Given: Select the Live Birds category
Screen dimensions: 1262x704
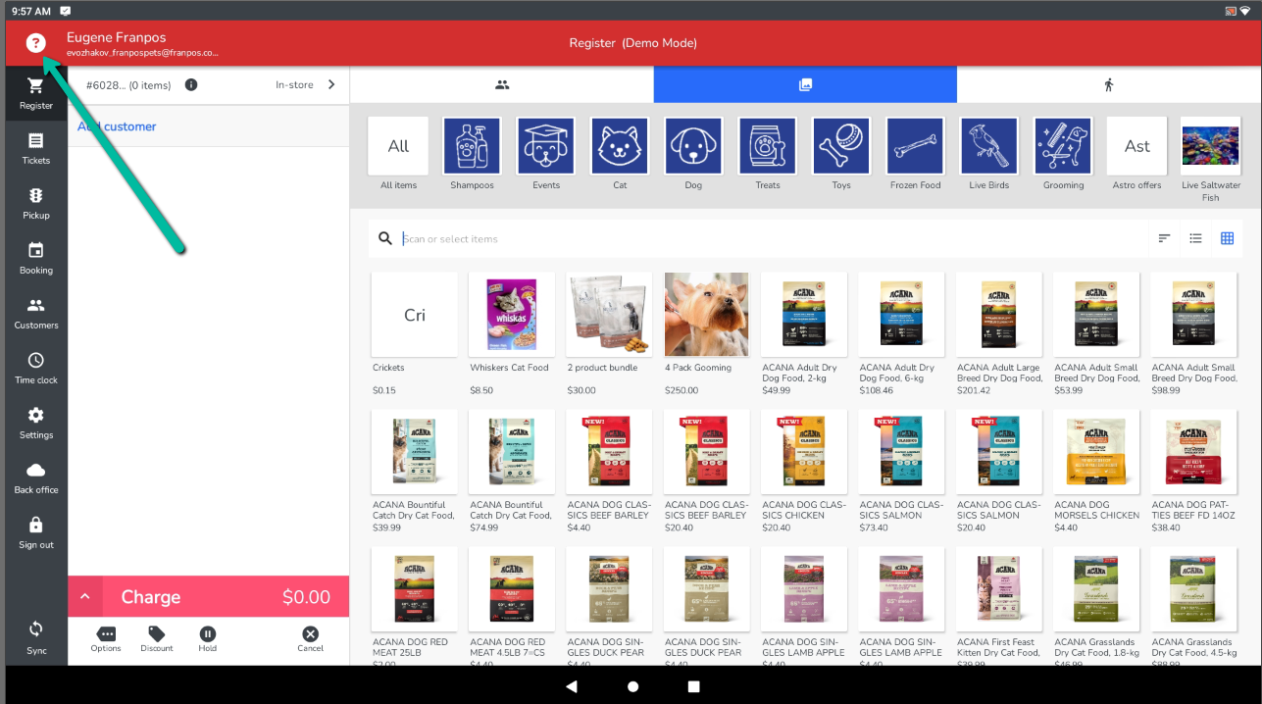Looking at the screenshot, I should tap(989, 153).
